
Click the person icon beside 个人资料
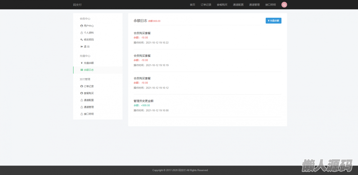click(x=82, y=33)
